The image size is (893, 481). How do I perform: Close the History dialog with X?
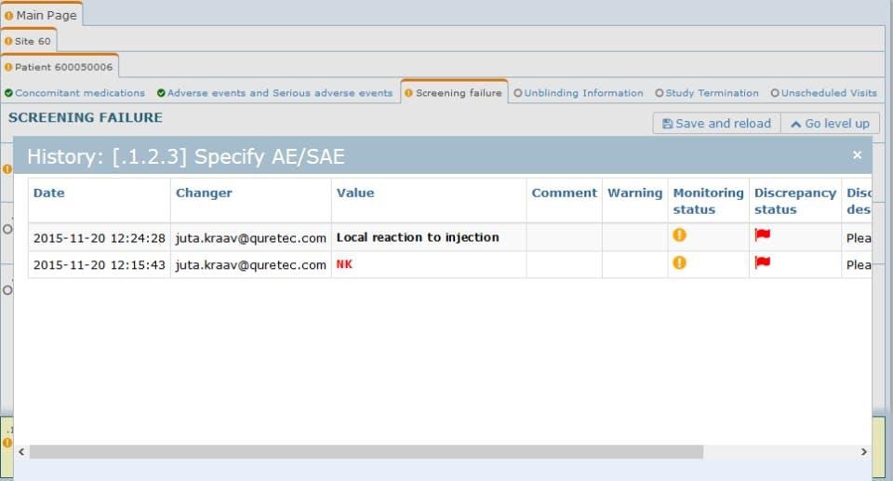pyautogui.click(x=857, y=155)
